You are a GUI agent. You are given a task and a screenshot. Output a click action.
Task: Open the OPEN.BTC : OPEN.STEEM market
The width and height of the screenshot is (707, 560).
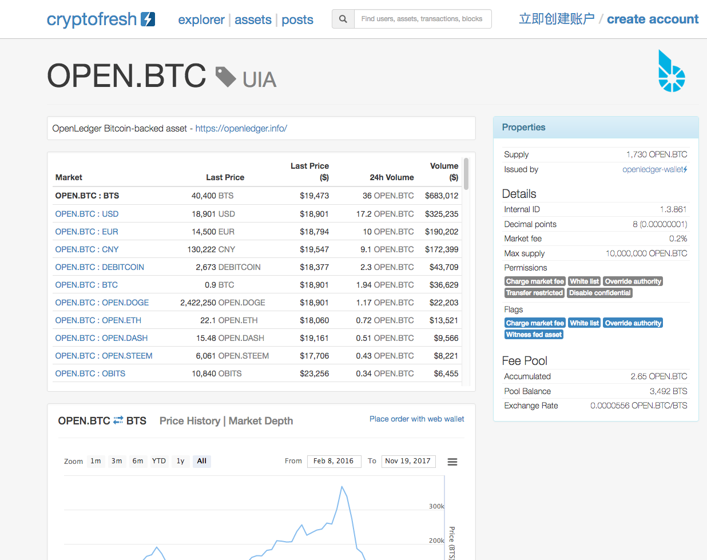pyautogui.click(x=104, y=356)
